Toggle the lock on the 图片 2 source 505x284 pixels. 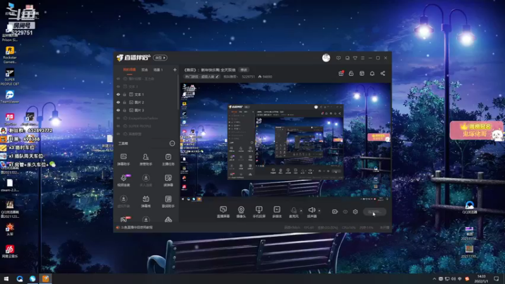pos(124,102)
